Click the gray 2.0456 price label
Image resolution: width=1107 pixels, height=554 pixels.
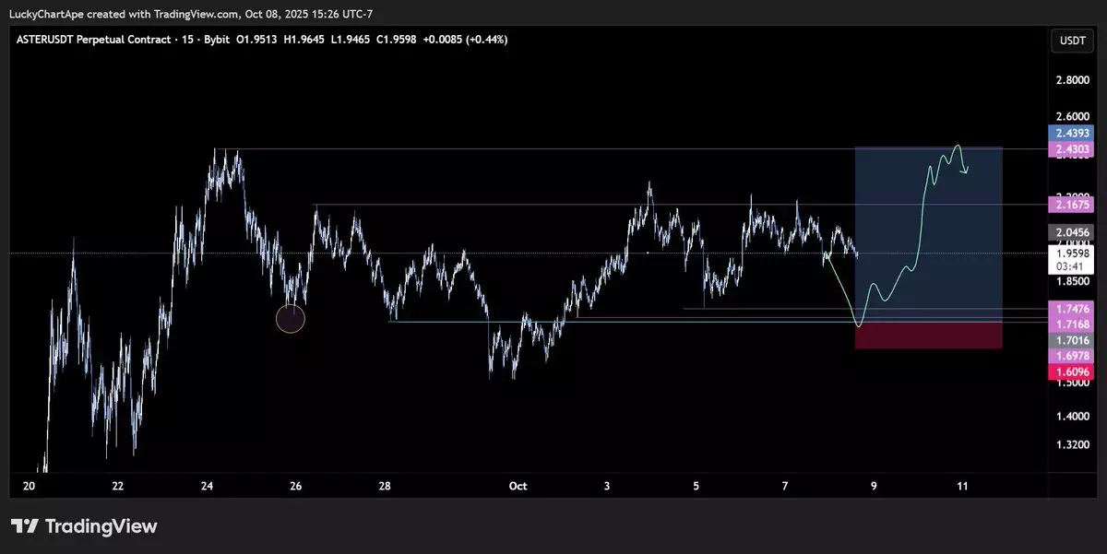coord(1071,232)
